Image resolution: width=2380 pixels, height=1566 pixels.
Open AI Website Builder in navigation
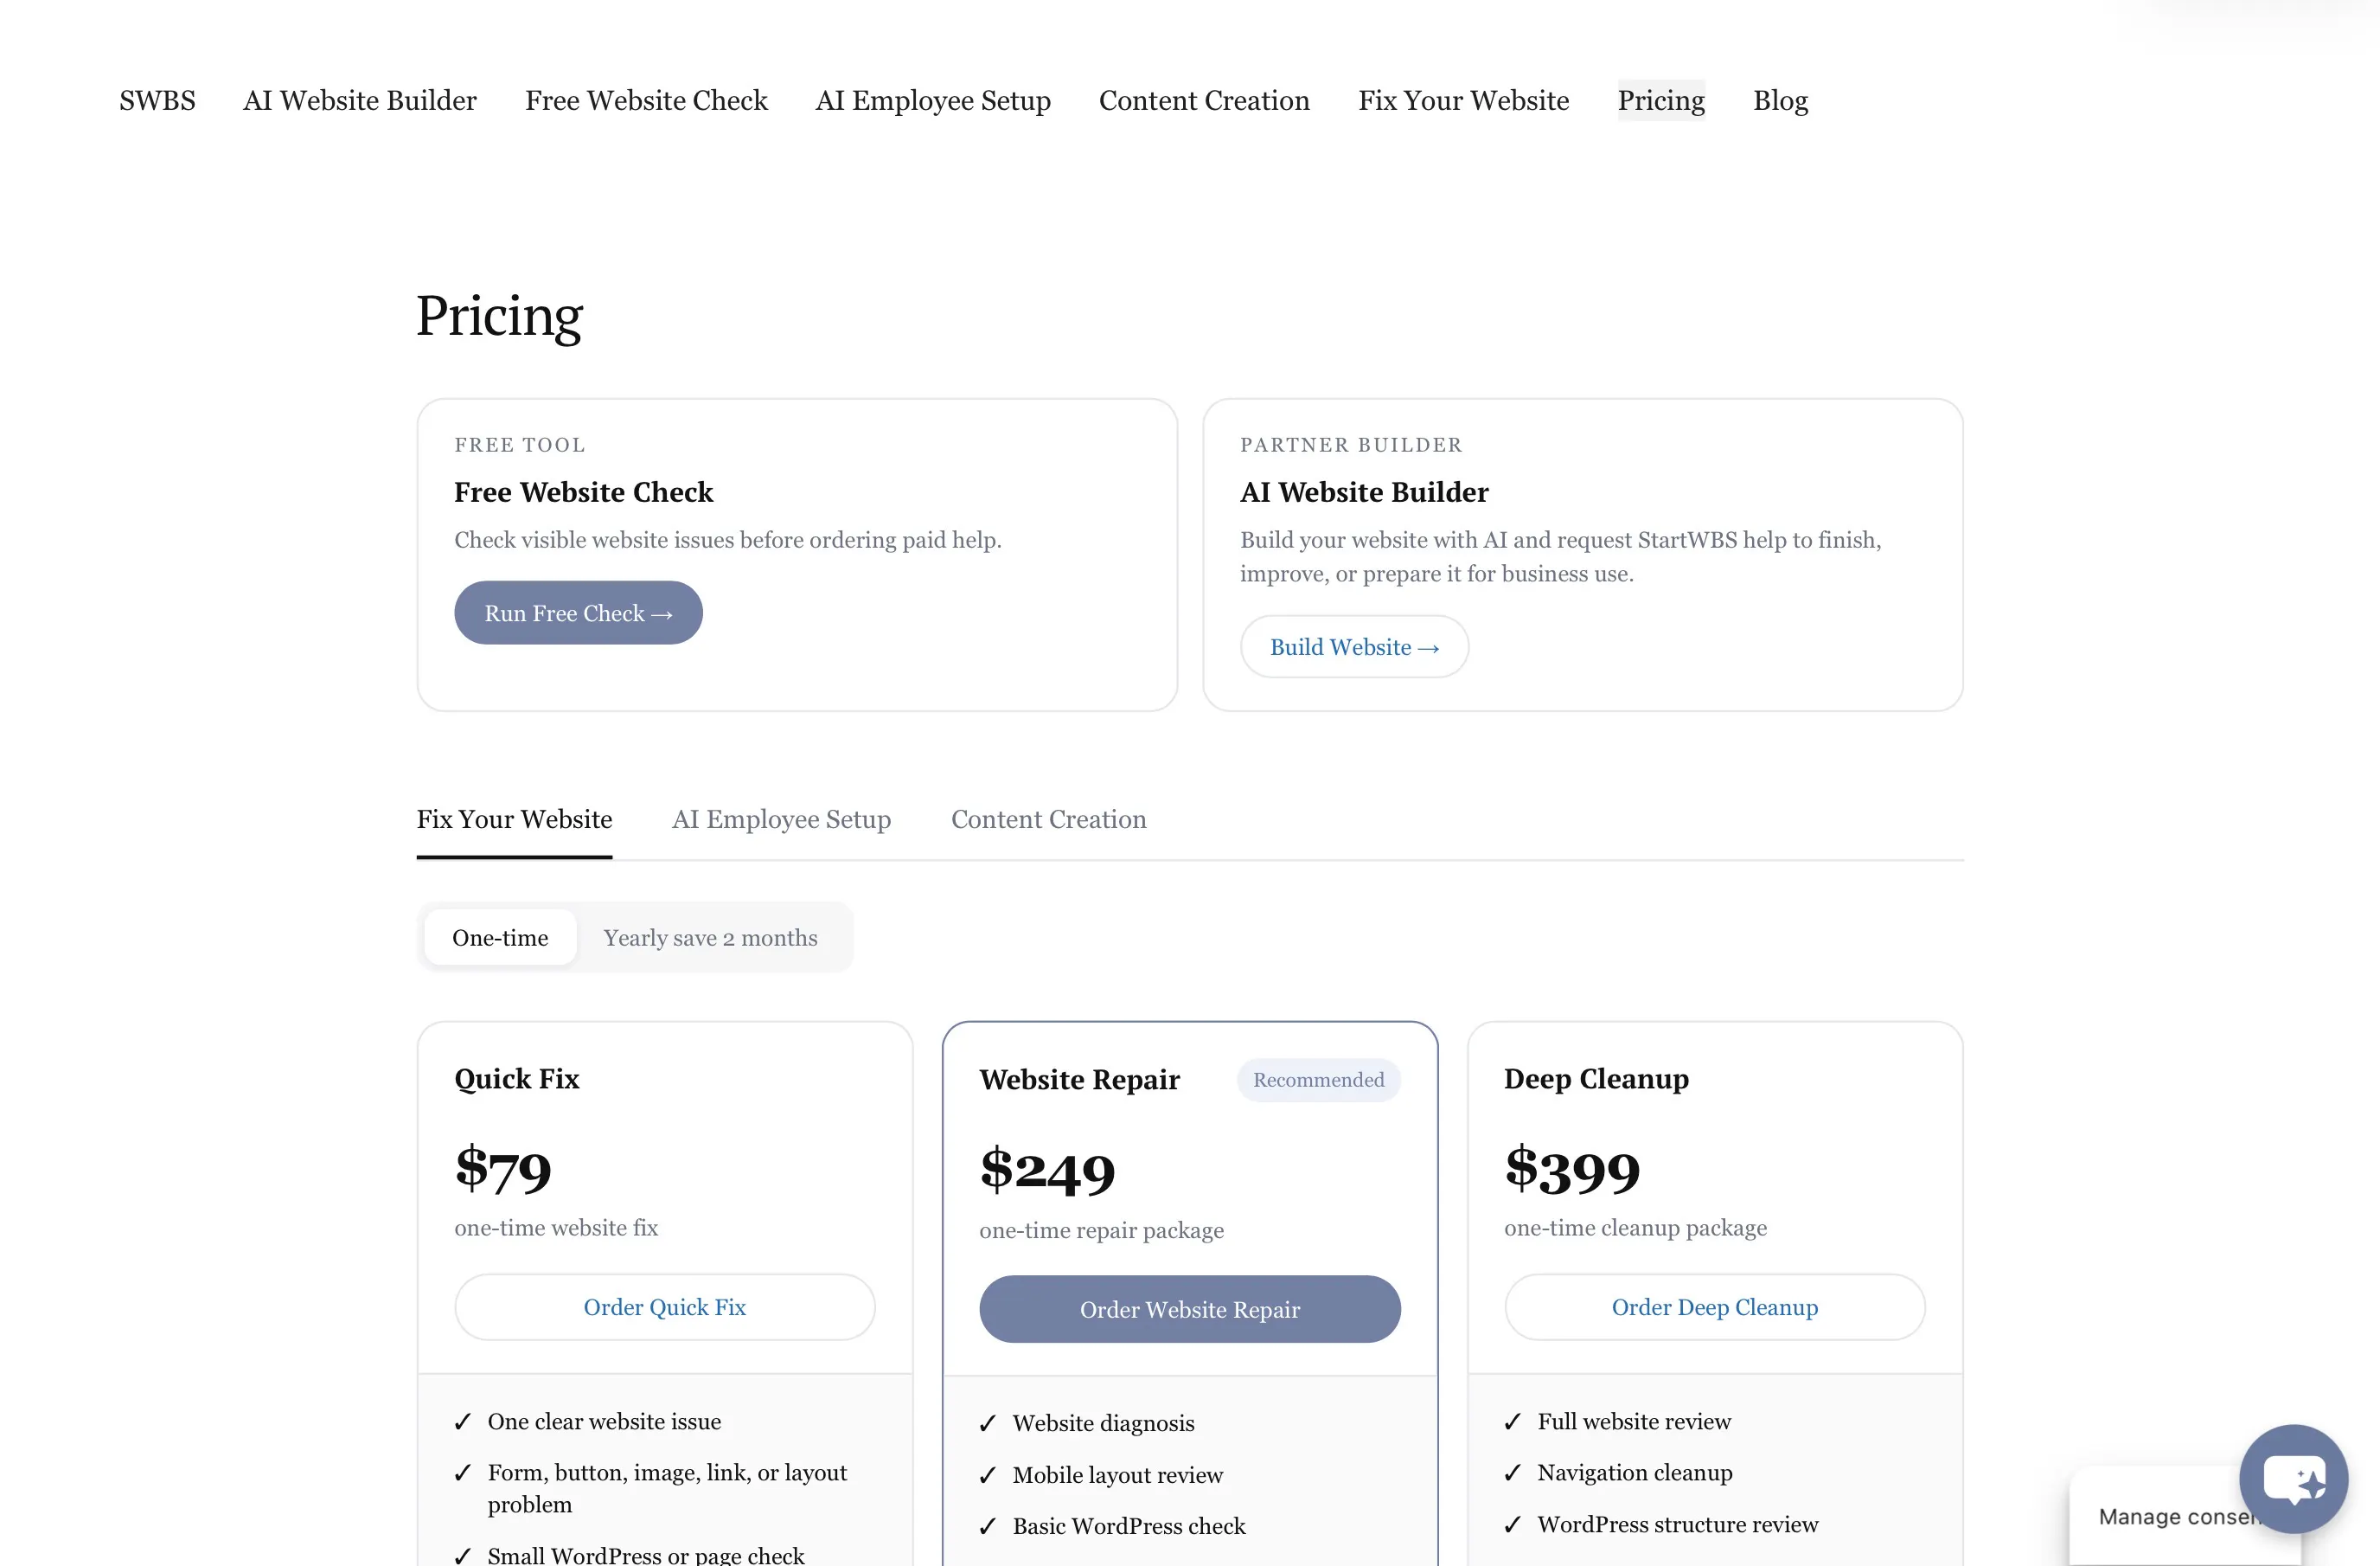tap(360, 100)
